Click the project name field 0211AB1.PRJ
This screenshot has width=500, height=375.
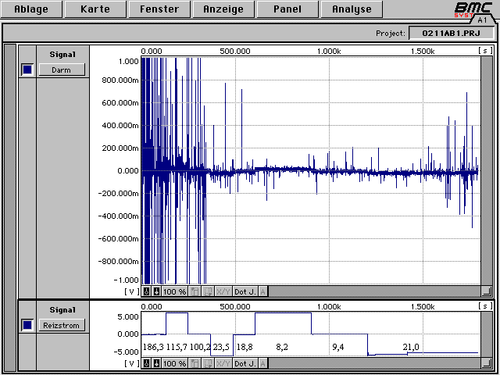pos(450,34)
